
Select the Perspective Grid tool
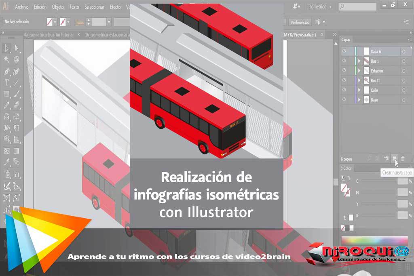pos(16,139)
